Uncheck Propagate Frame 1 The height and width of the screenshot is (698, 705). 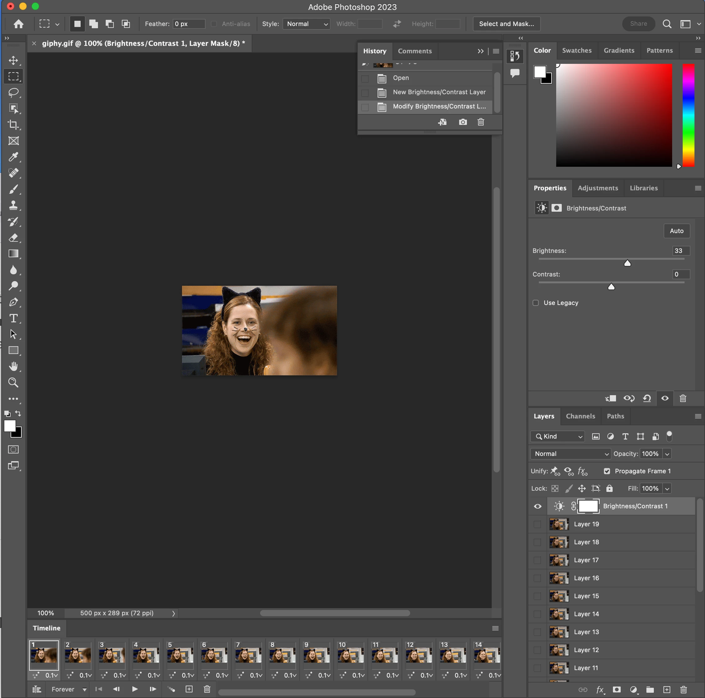point(607,471)
